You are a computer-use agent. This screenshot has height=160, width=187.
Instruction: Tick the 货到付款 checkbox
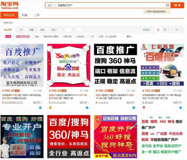pos(62,36)
